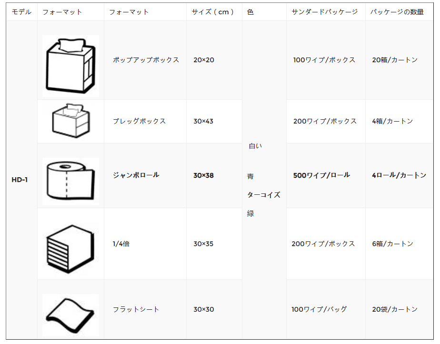
Task: Click the 4ロール/カートン quantity cell
Action: point(400,175)
